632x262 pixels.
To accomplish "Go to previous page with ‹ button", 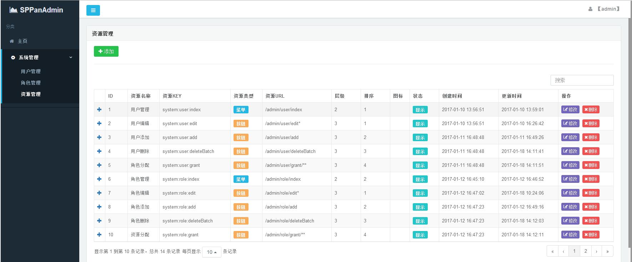I will coord(563,251).
